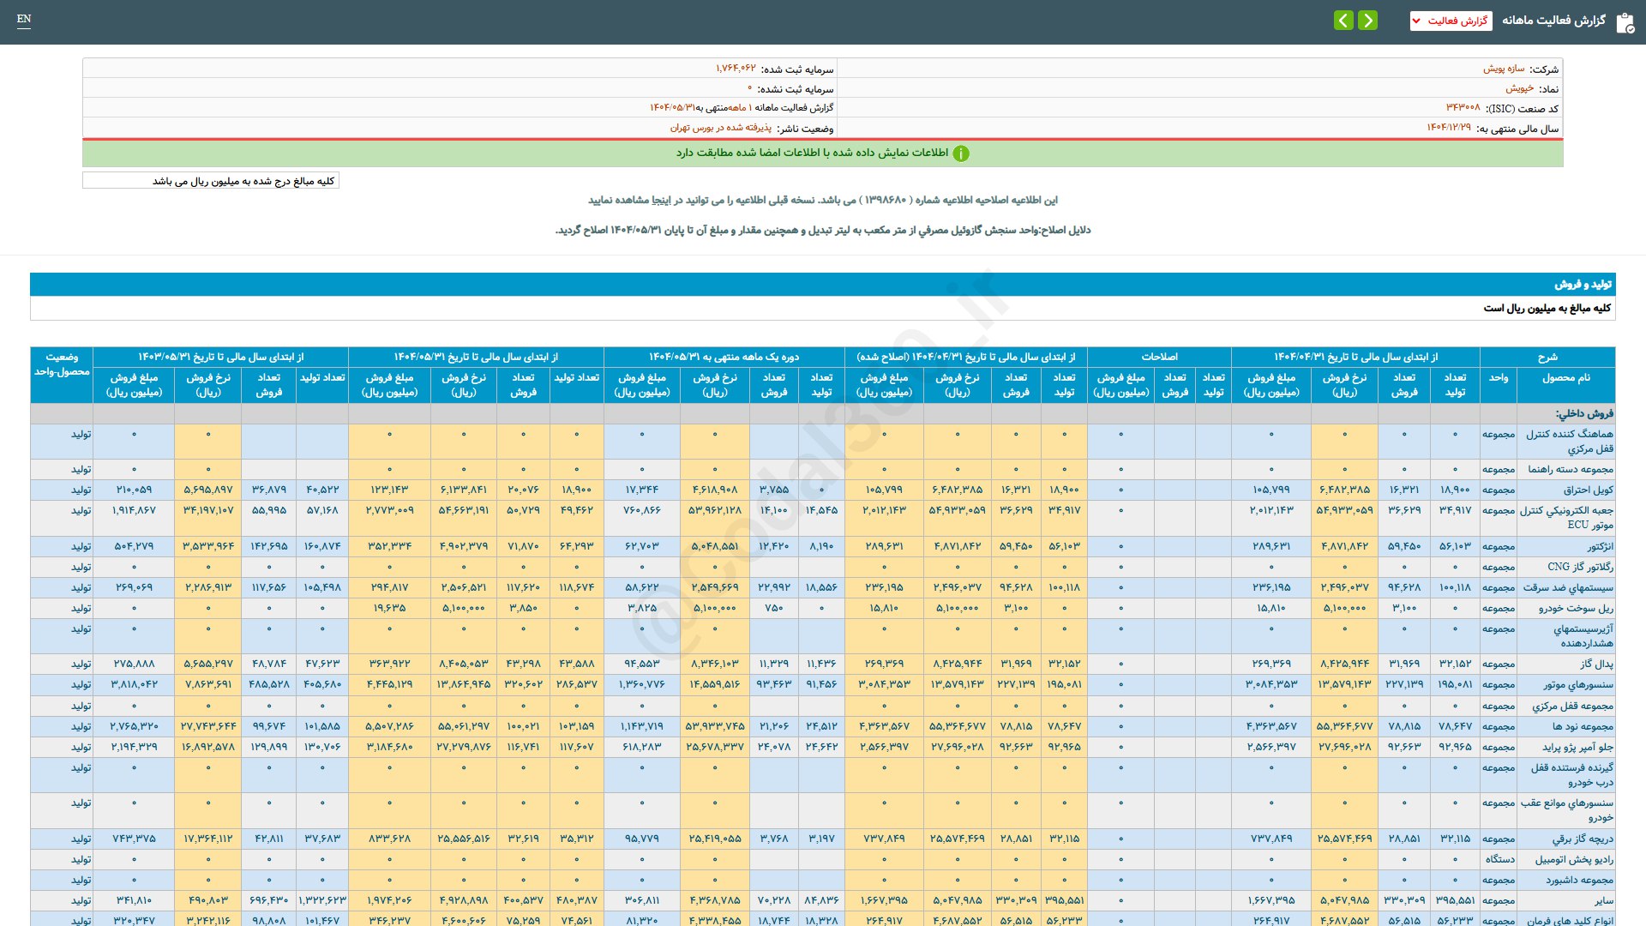The width and height of the screenshot is (1646, 926).
Task: Open the گزارش فعالیت dropdown
Action: pyautogui.click(x=1457, y=21)
